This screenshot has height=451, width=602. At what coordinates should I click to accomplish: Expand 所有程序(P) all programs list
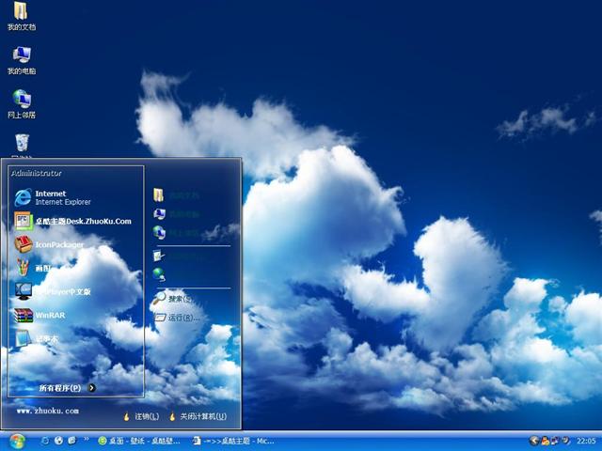click(x=59, y=387)
